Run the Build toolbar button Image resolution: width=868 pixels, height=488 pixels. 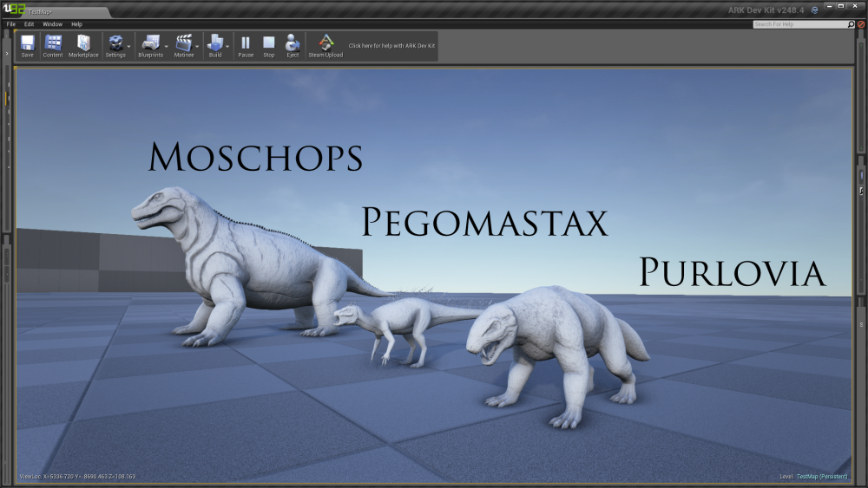(x=215, y=46)
